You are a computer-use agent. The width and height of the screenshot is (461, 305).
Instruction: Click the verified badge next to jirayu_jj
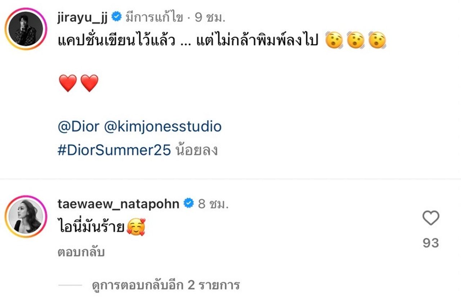coord(117,17)
